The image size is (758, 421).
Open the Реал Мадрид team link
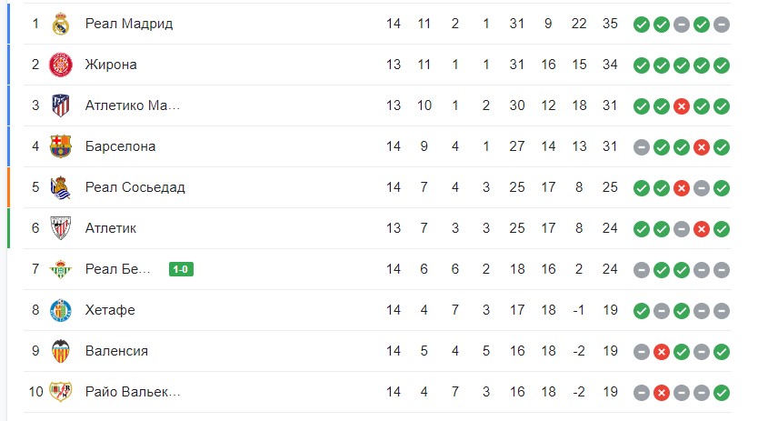point(128,24)
